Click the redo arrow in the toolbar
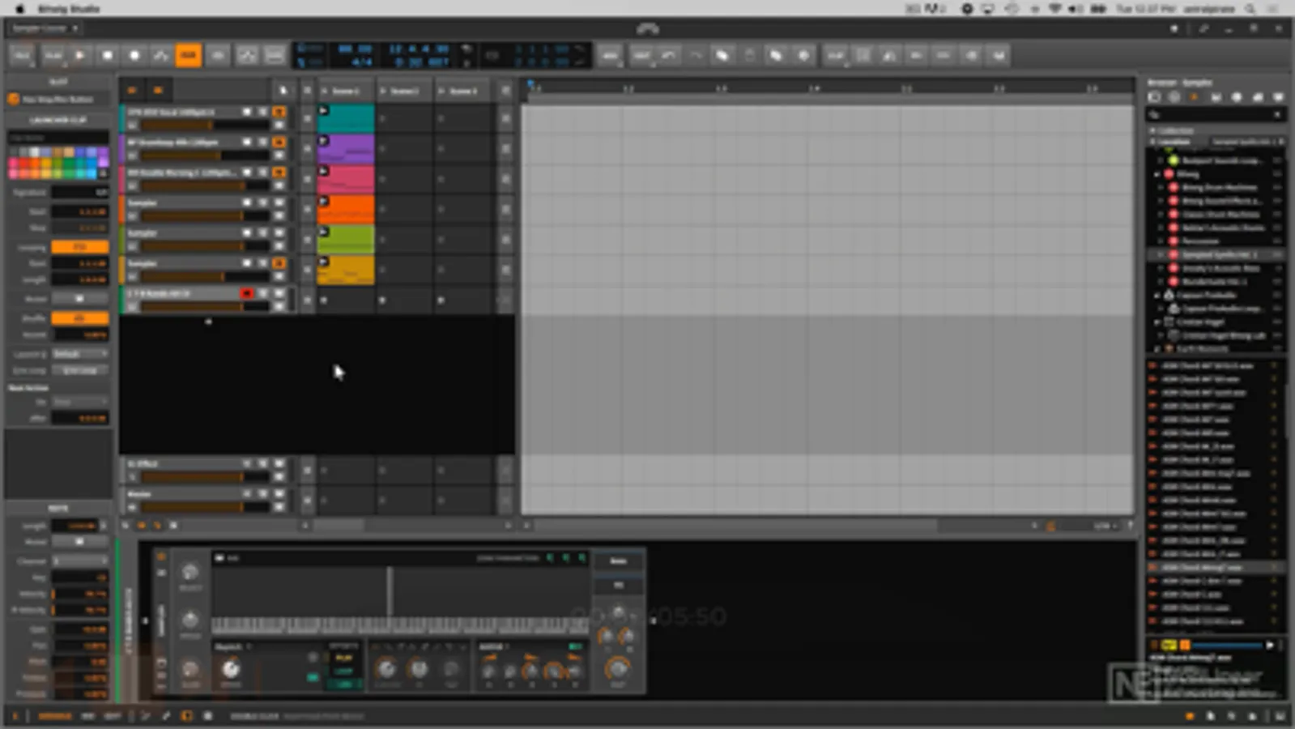 (x=695, y=55)
